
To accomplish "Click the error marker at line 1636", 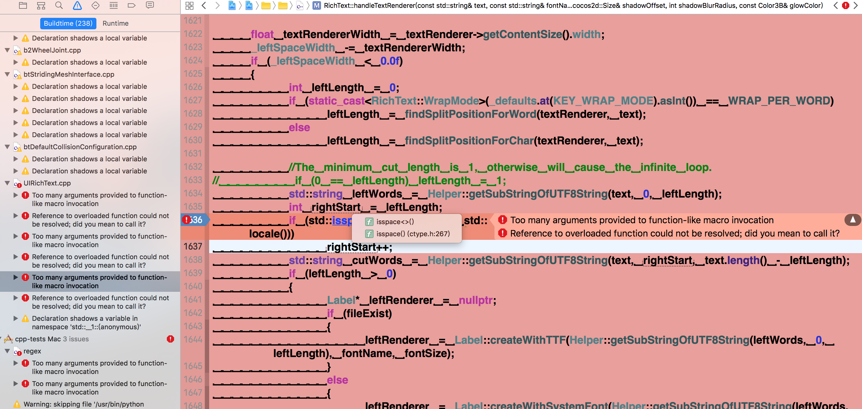I will click(x=186, y=220).
